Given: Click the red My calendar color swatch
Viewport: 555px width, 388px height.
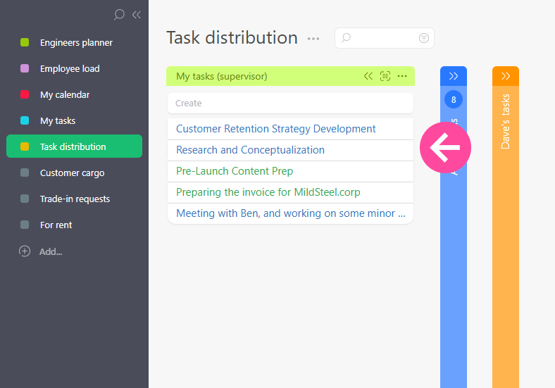Looking at the screenshot, I should pos(25,95).
